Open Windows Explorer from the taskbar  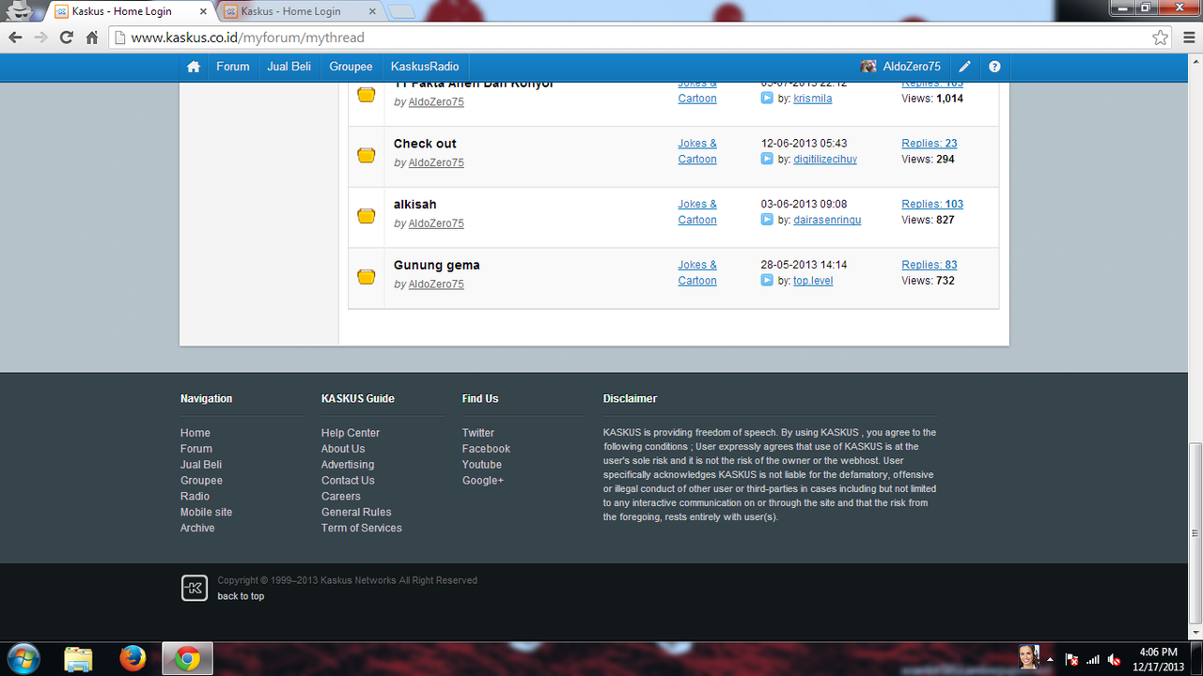79,659
